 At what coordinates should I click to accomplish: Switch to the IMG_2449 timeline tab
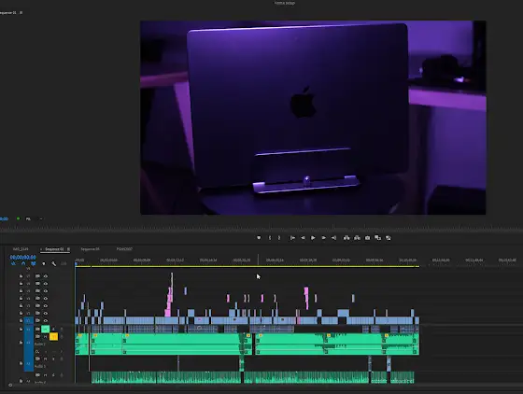[21, 249]
